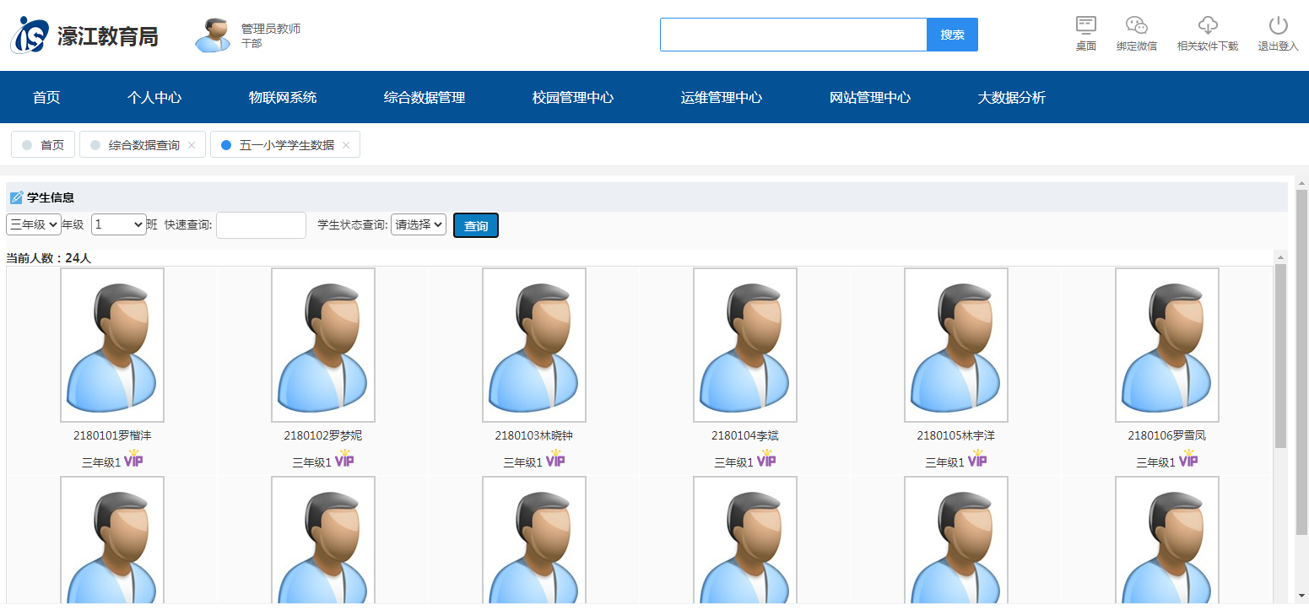Click VIP badge under 2180102罗梦妮
Image resolution: width=1309 pixels, height=610 pixels.
point(344,458)
